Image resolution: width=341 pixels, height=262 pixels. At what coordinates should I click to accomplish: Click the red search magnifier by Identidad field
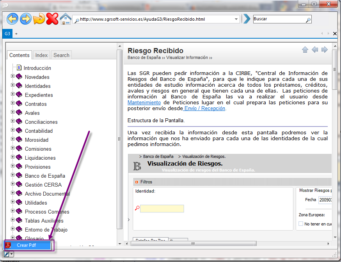137,208
